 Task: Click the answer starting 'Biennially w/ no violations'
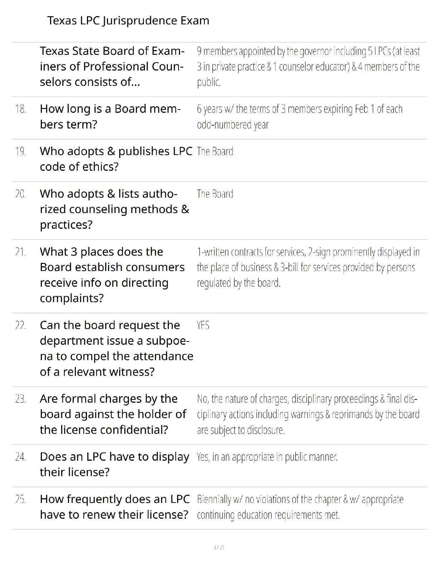300,507
